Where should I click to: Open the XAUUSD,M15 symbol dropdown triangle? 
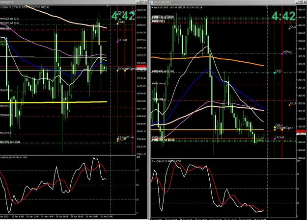click(x=152, y=7)
